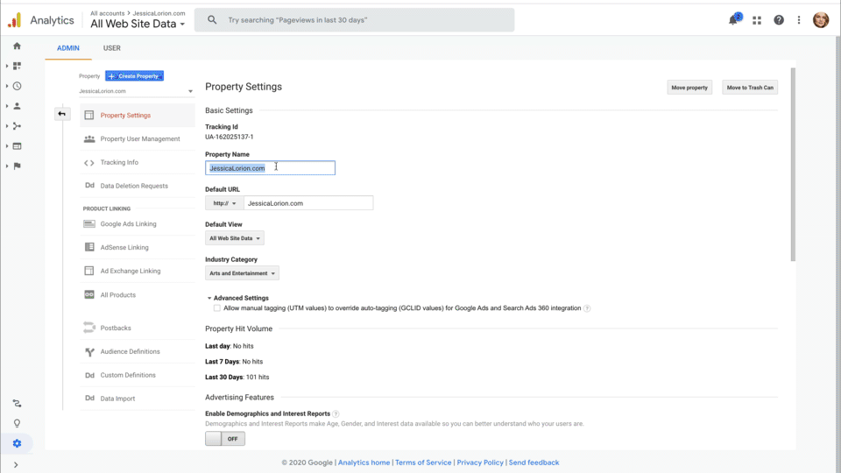Viewport: 841px width, 473px height.
Task: Open the Attribution icon near sidebar bottom
Action: point(18,403)
